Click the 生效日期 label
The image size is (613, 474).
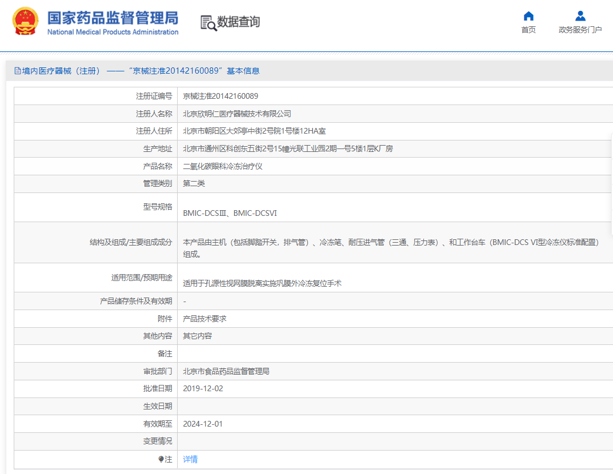click(158, 406)
